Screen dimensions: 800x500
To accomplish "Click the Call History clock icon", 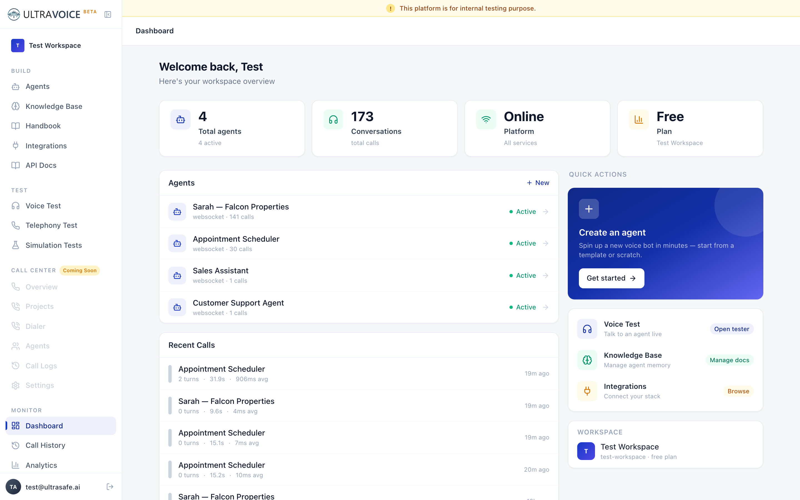I will tap(16, 445).
